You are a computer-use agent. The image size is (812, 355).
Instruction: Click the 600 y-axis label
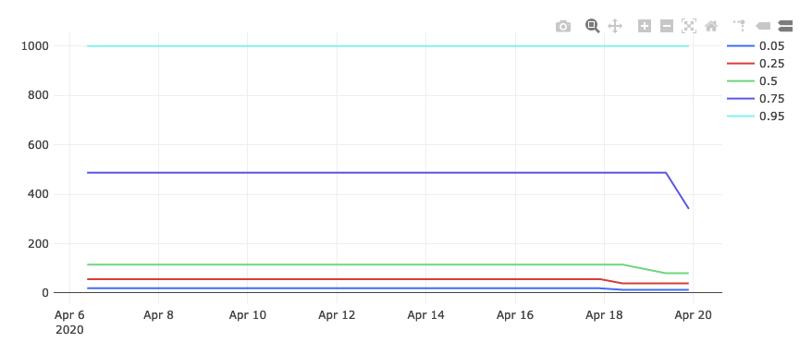[x=38, y=145]
